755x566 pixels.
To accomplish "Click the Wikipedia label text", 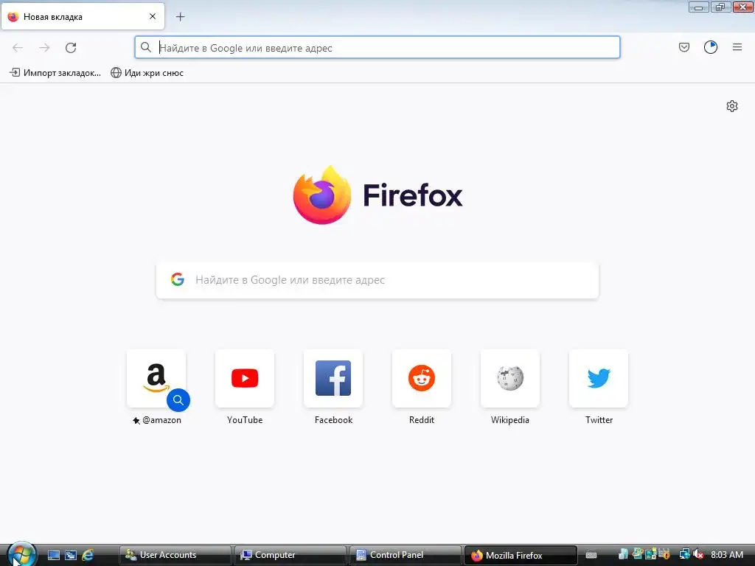I will (x=510, y=419).
